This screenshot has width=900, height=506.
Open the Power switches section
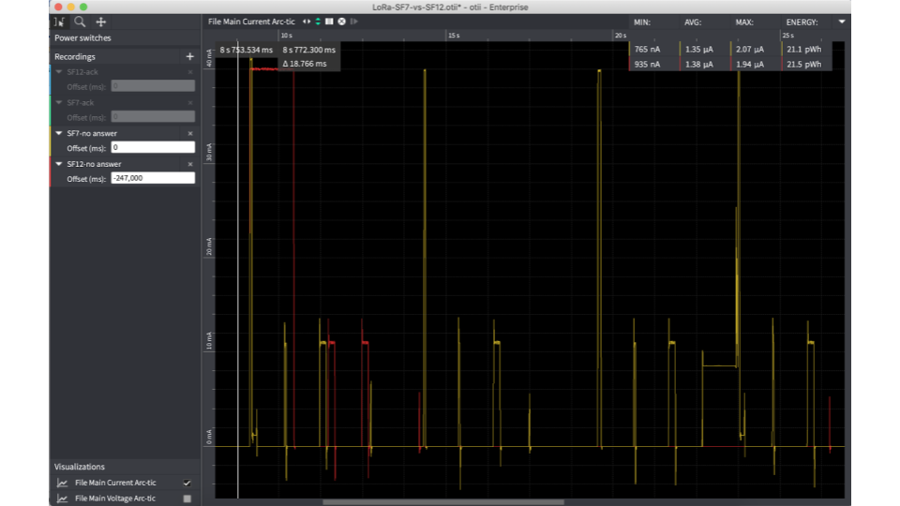click(82, 37)
